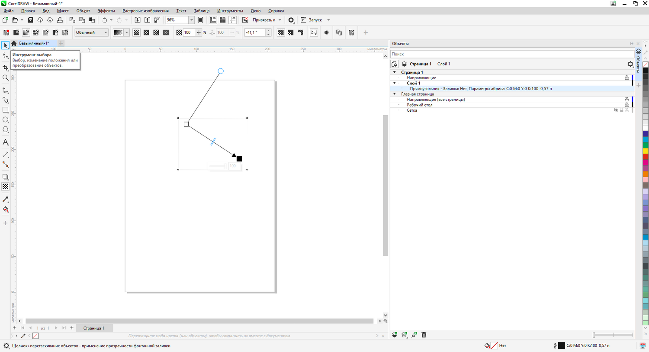The image size is (649, 352).
Task: Select the Shape edit tool in toolbox
Action: click(6, 56)
